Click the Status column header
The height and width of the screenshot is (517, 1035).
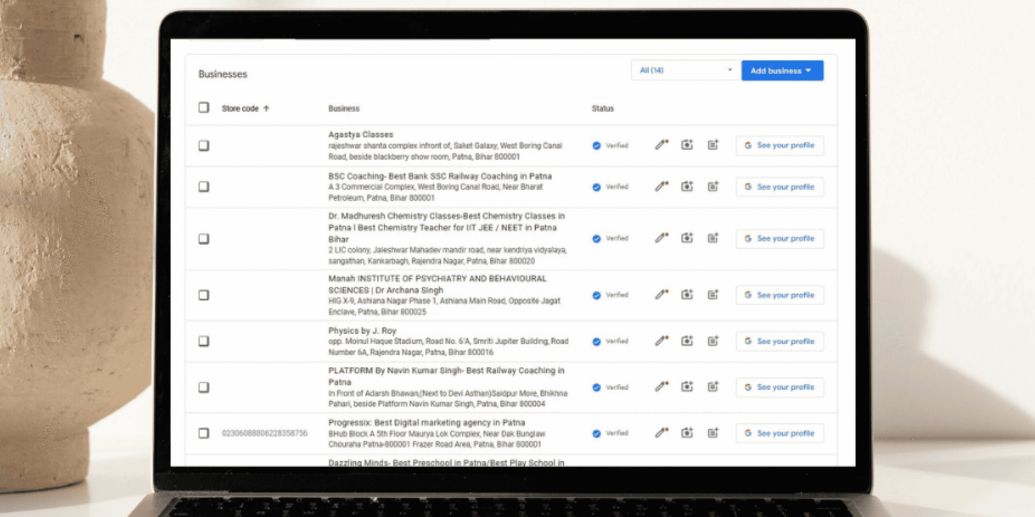pos(602,109)
